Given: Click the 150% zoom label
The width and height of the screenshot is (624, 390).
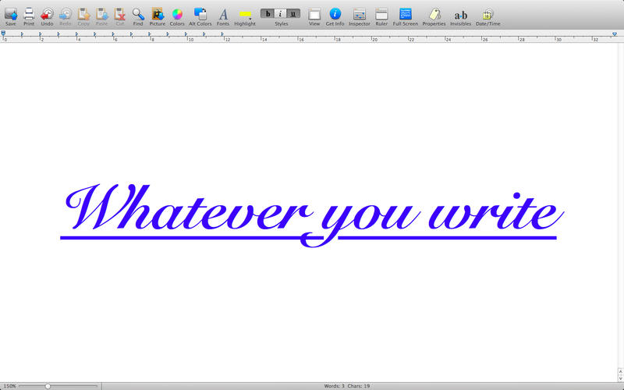Looking at the screenshot, I should tap(10, 386).
